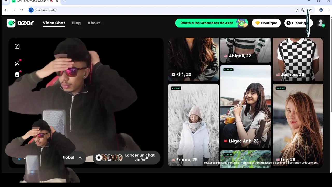Click the ONLINE badge on Emma's card
This screenshot has width=332, height=187.
[176, 88]
